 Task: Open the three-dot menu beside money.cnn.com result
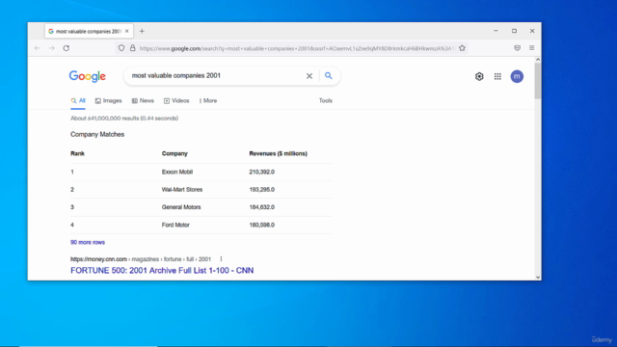pyautogui.click(x=221, y=259)
